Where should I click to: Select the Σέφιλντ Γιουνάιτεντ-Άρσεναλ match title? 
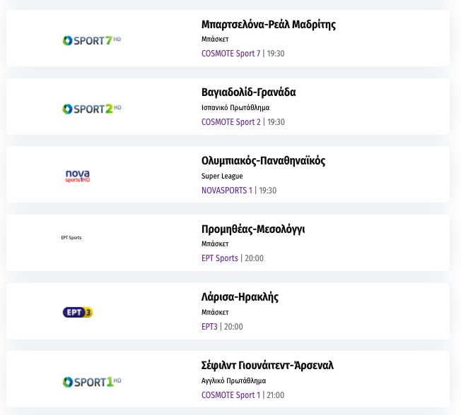click(267, 366)
